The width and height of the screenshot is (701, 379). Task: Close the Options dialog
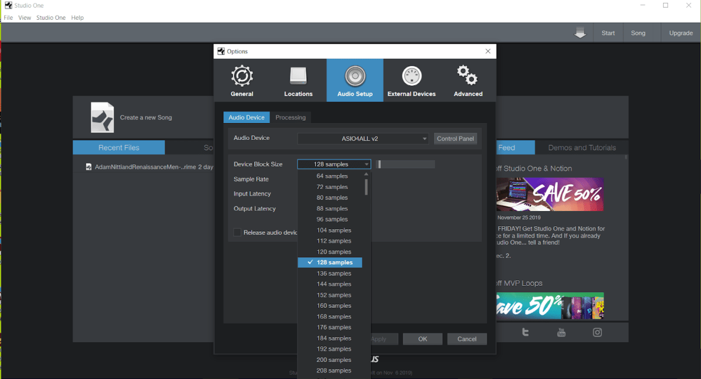coord(488,51)
